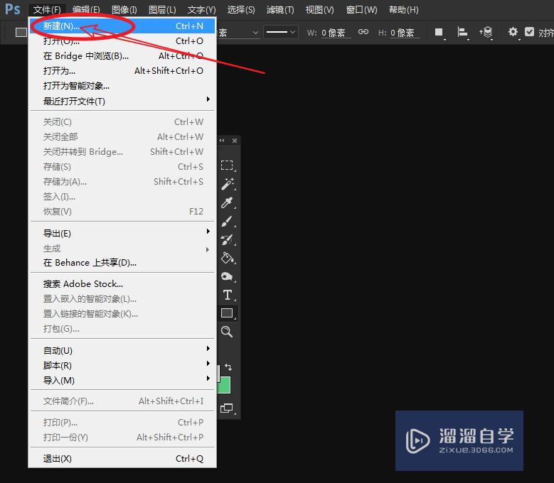The height and width of the screenshot is (483, 554).
Task: Select the Eyedropper tool
Action: tap(227, 202)
